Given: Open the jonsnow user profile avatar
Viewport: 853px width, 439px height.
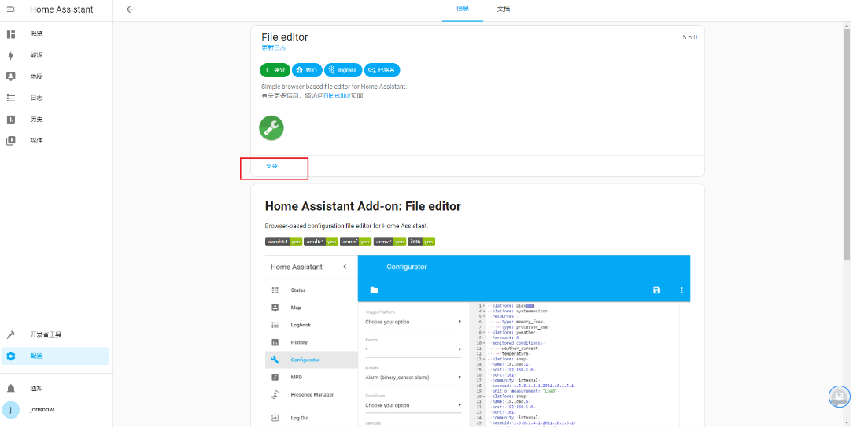Looking at the screenshot, I should (x=10, y=410).
